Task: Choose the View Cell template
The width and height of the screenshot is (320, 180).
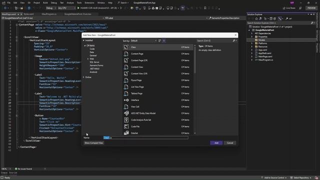Action: coord(158,106)
